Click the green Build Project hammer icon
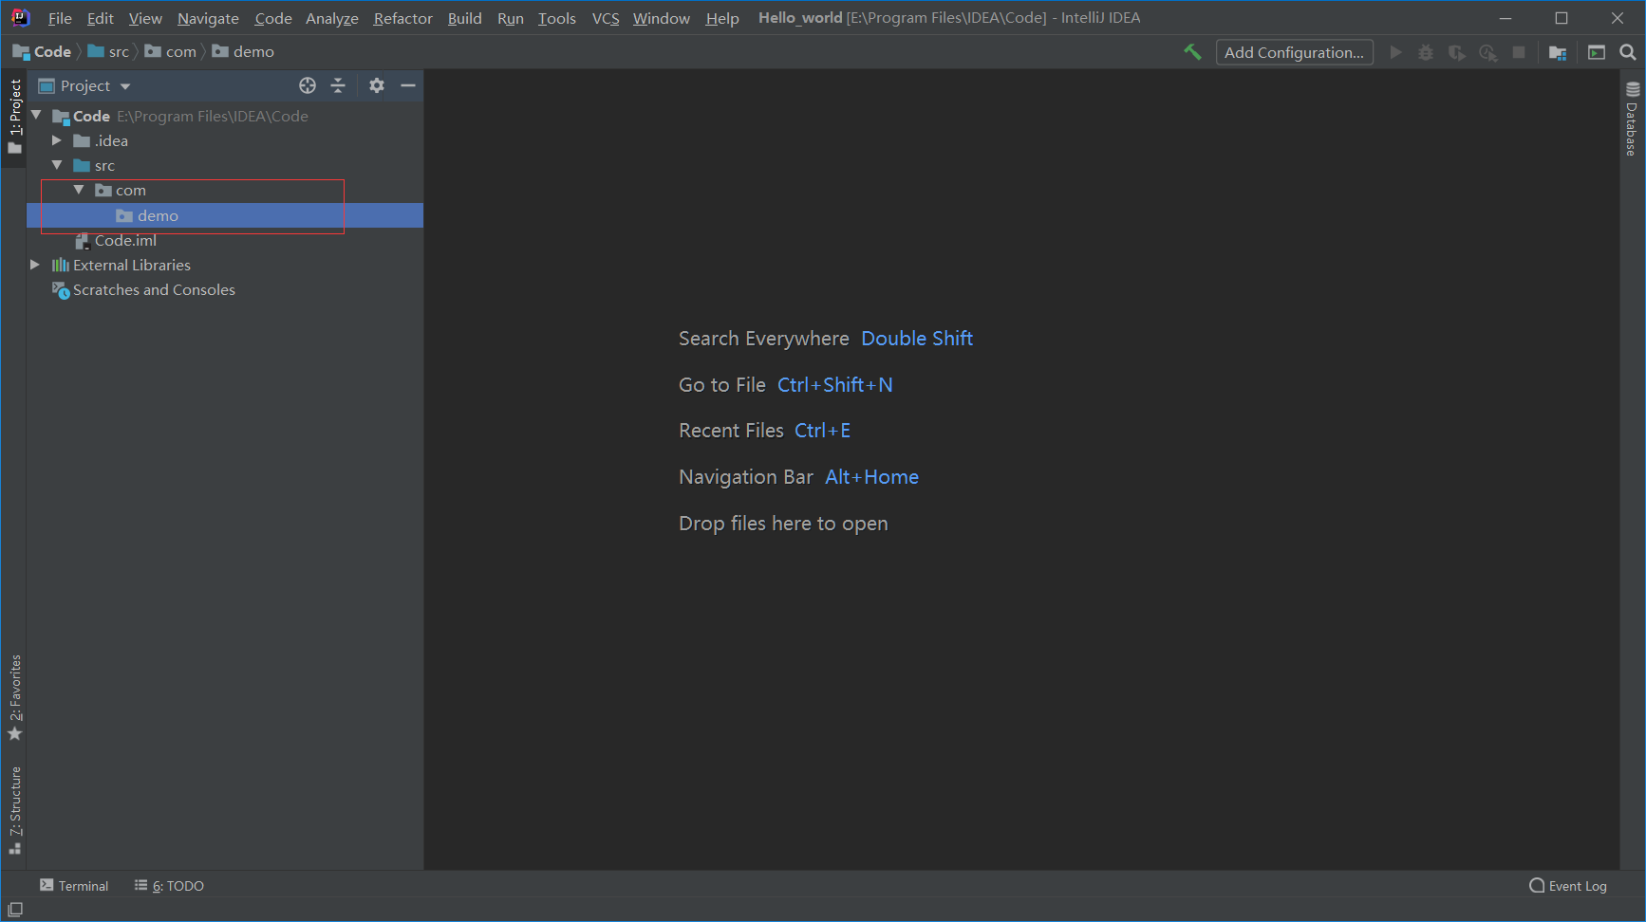Viewport: 1646px width, 922px height. coord(1192,52)
